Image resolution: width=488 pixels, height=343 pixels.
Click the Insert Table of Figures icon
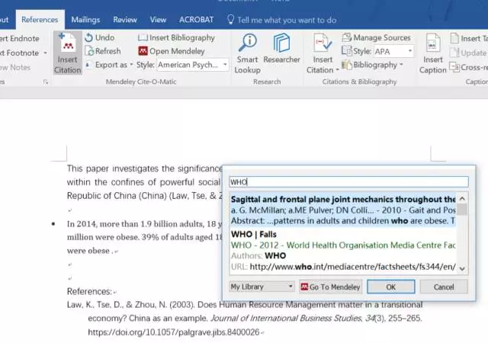(454, 38)
